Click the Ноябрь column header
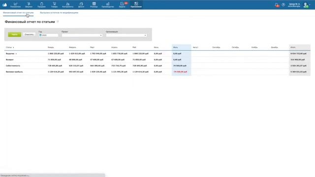The width and height of the screenshot is (315, 177). click(x=254, y=47)
